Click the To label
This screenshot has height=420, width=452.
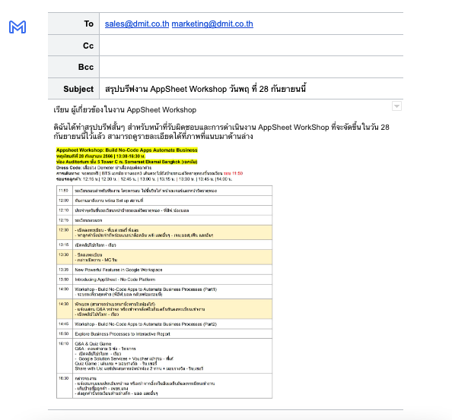coord(89,24)
